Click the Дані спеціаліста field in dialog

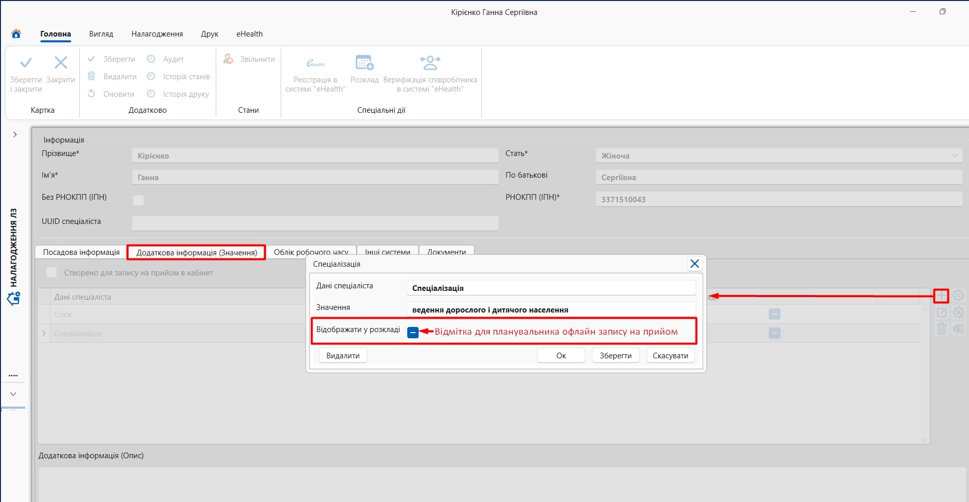[x=551, y=288]
